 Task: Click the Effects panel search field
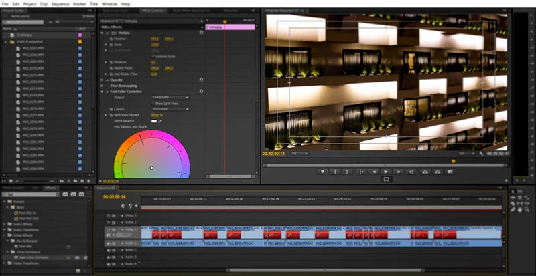click(31, 194)
